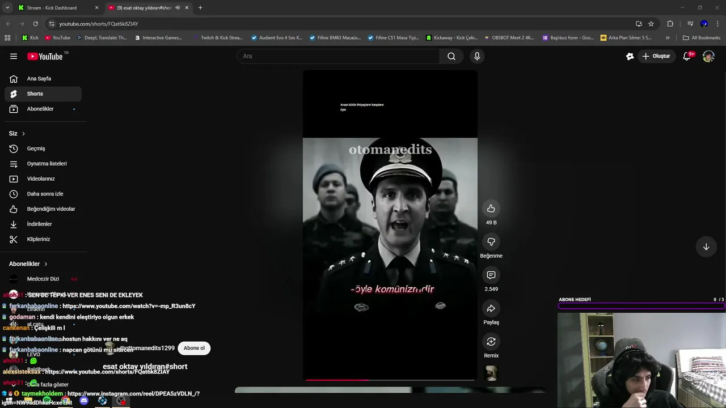The image size is (726, 408).
Task: Seek the short's red progress bar
Action: (390, 380)
